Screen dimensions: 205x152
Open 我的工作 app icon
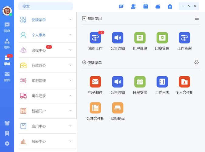[x=95, y=38]
